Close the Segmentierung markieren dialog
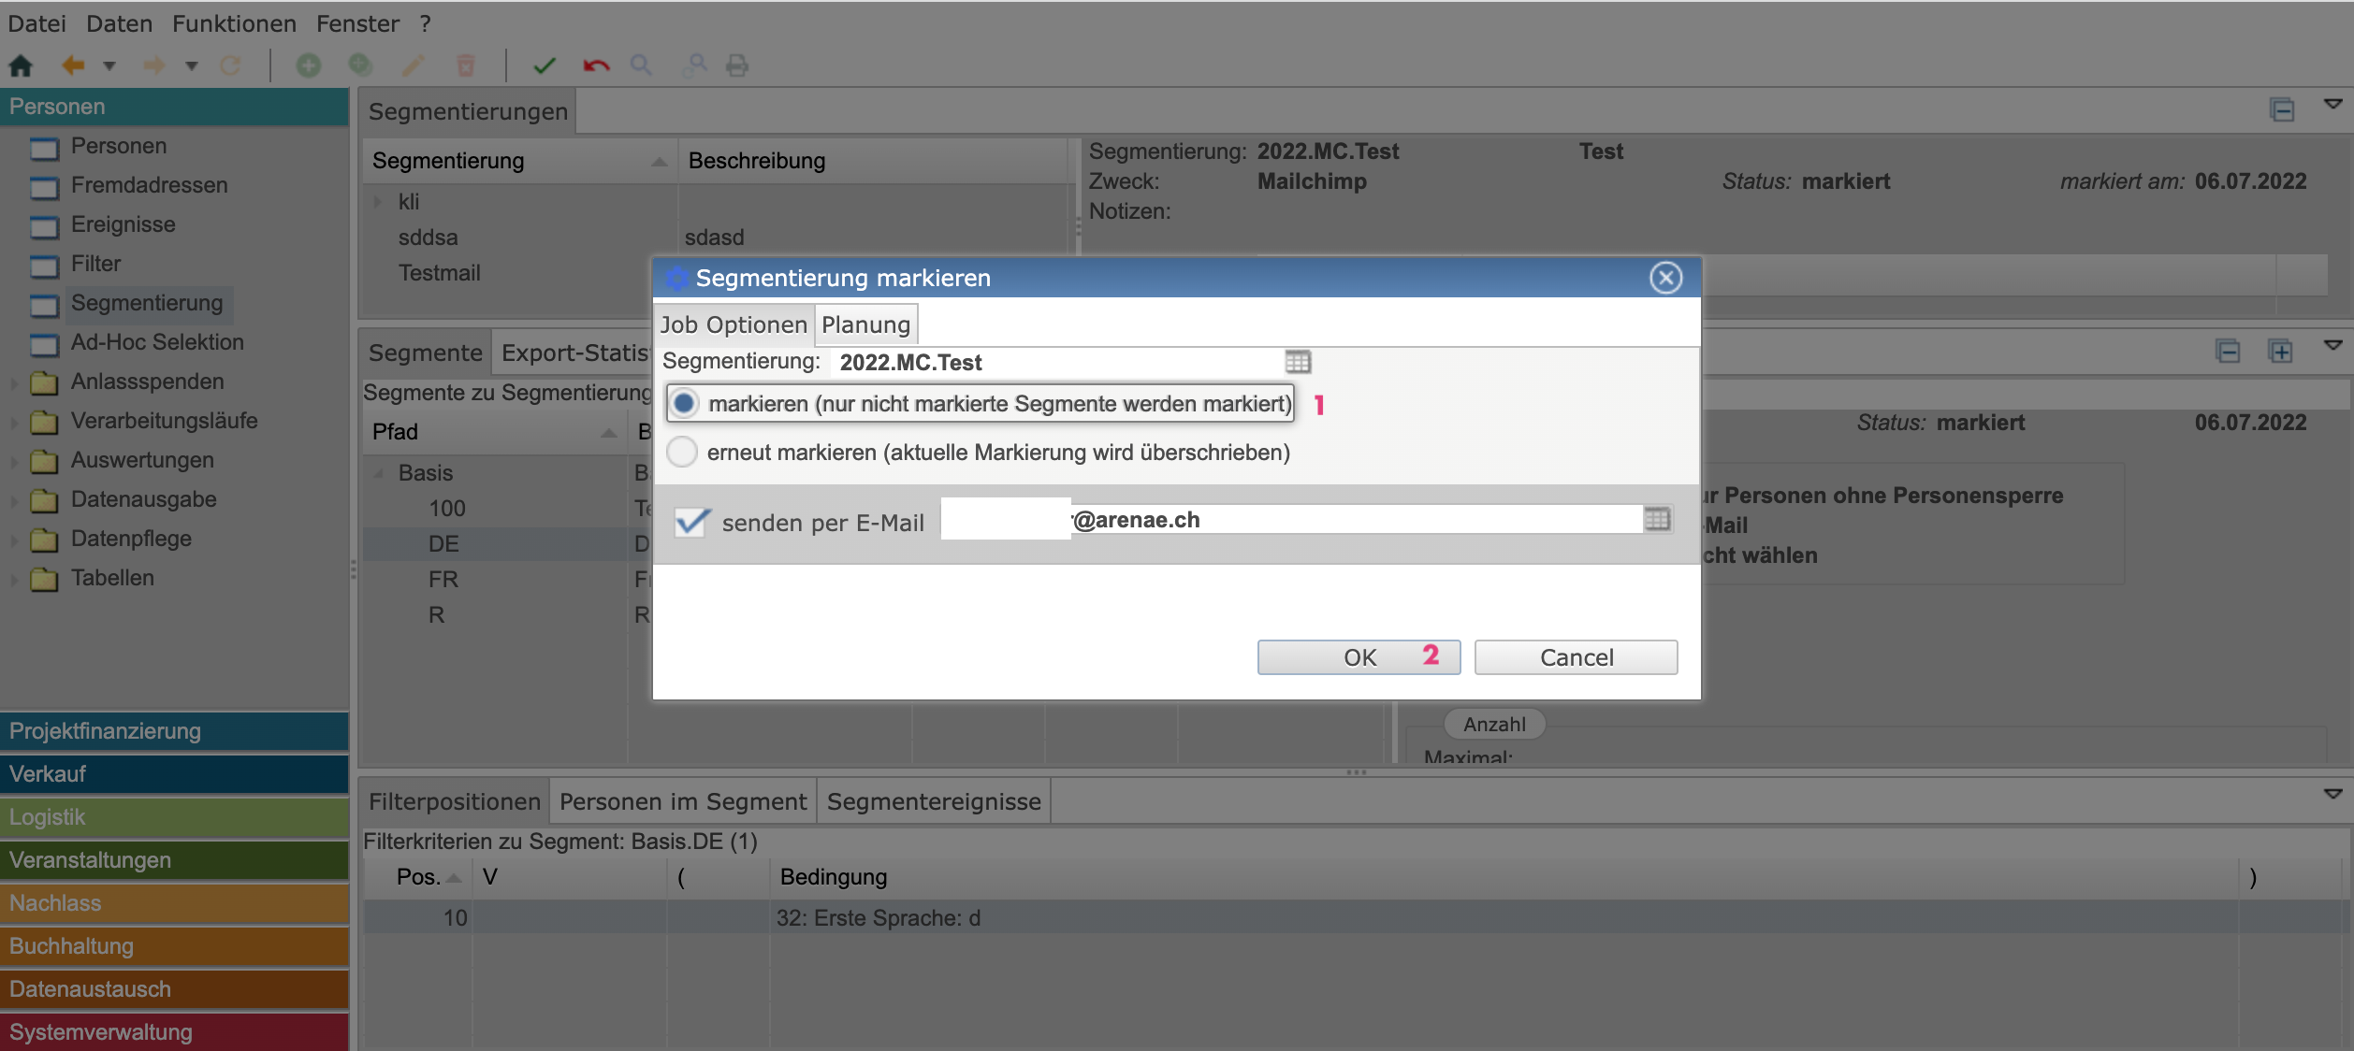The image size is (2354, 1051). point(1665,278)
